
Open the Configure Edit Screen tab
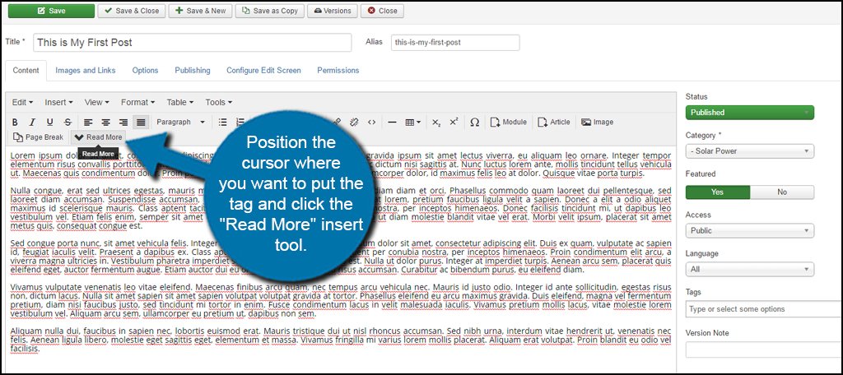click(x=263, y=71)
